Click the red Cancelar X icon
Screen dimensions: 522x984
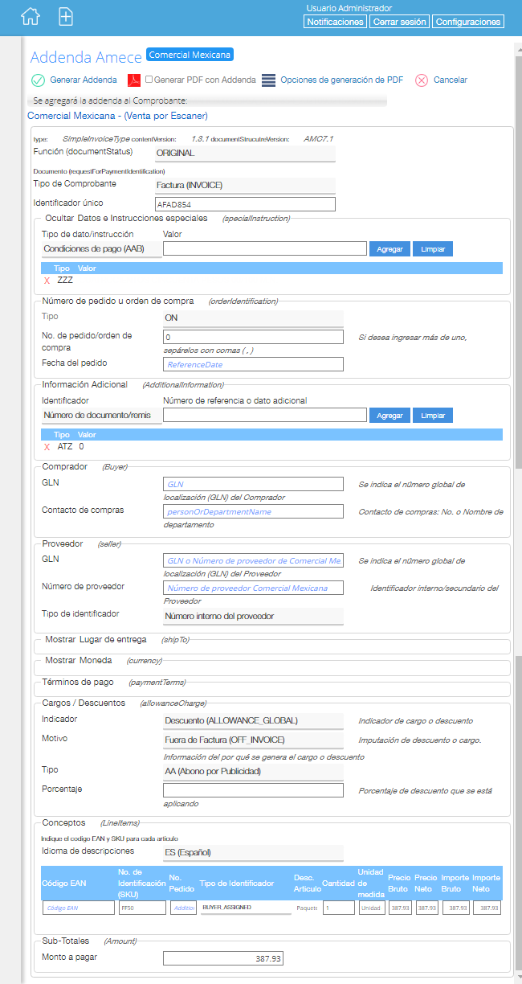pos(421,80)
